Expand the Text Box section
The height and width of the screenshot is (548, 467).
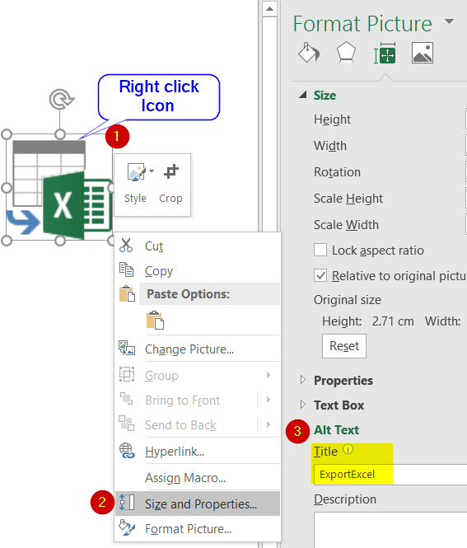[303, 405]
